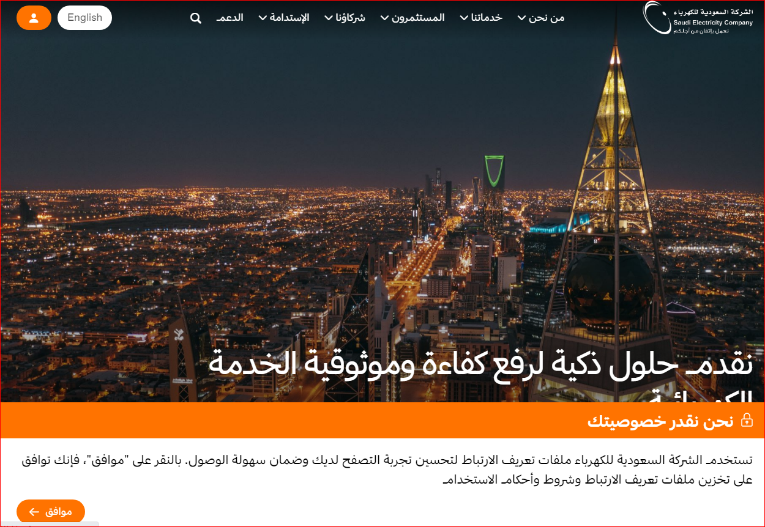Open the من نحن menu
765x527 pixels.
(547, 18)
